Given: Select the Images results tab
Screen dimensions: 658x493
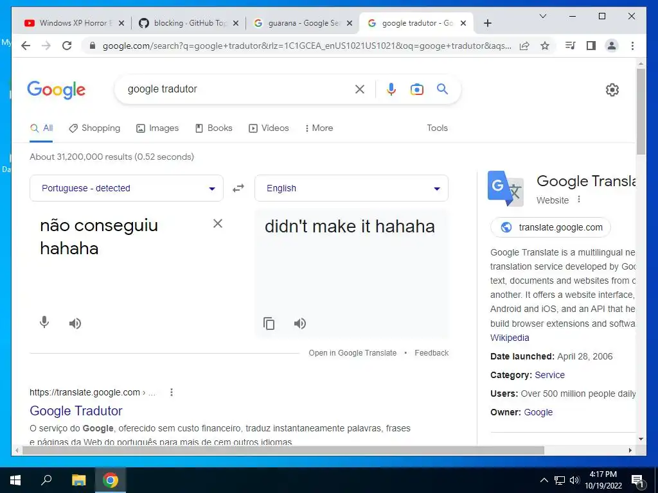Looking at the screenshot, I should tap(157, 128).
